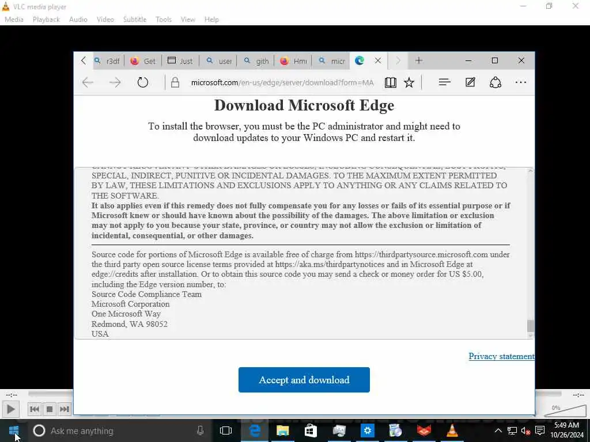This screenshot has width=590, height=442.
Task: Click the license terms scrollbar thumb
Action: point(531,326)
